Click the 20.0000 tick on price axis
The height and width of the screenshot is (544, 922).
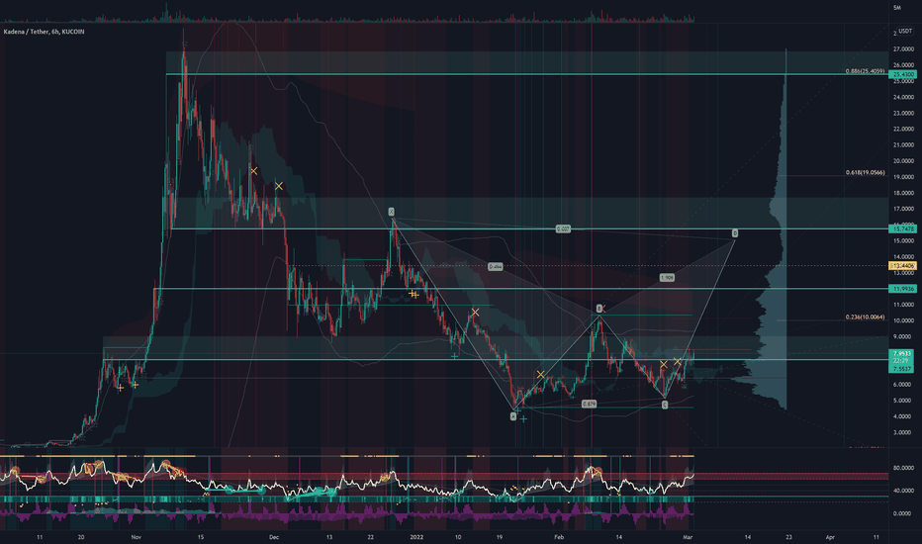click(903, 161)
